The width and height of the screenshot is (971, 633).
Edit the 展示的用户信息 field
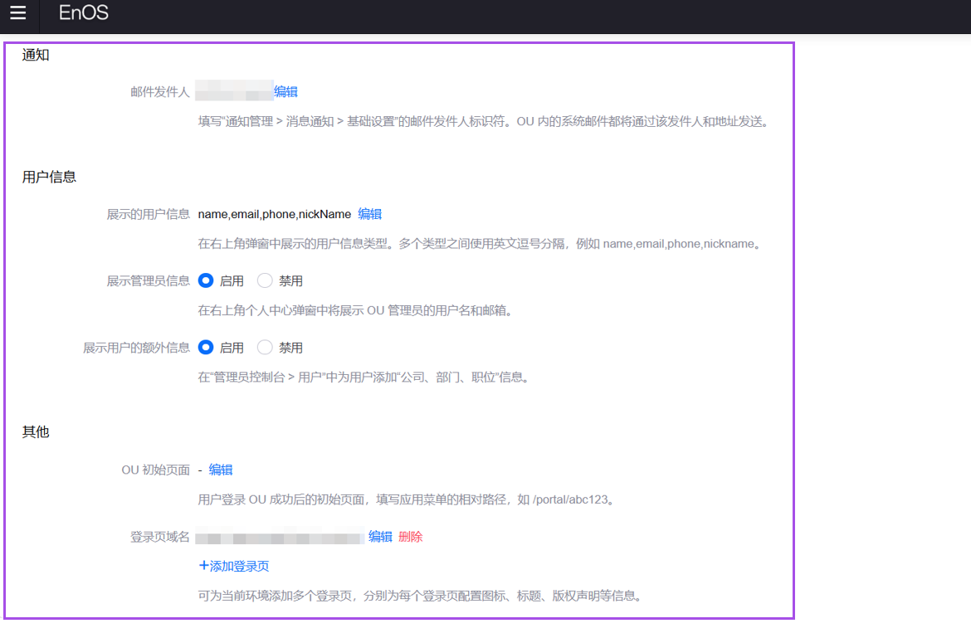point(369,214)
